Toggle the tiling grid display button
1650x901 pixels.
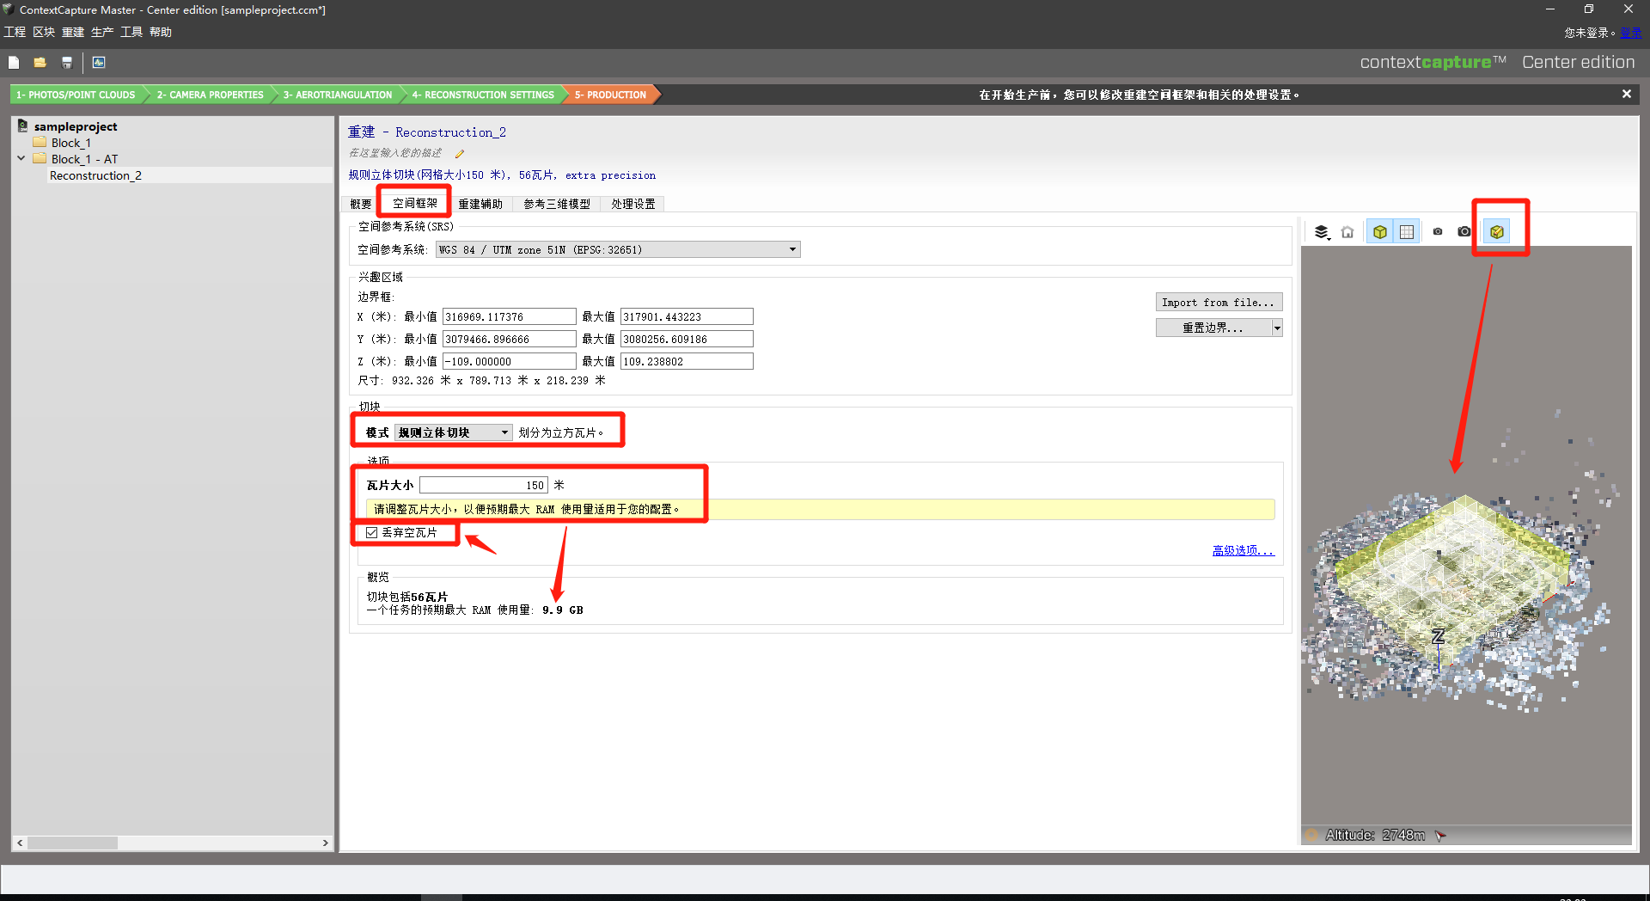(x=1407, y=232)
